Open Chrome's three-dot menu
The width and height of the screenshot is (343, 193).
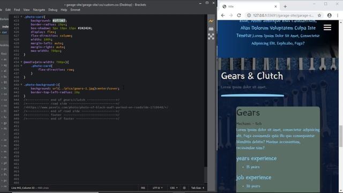click(x=338, y=16)
